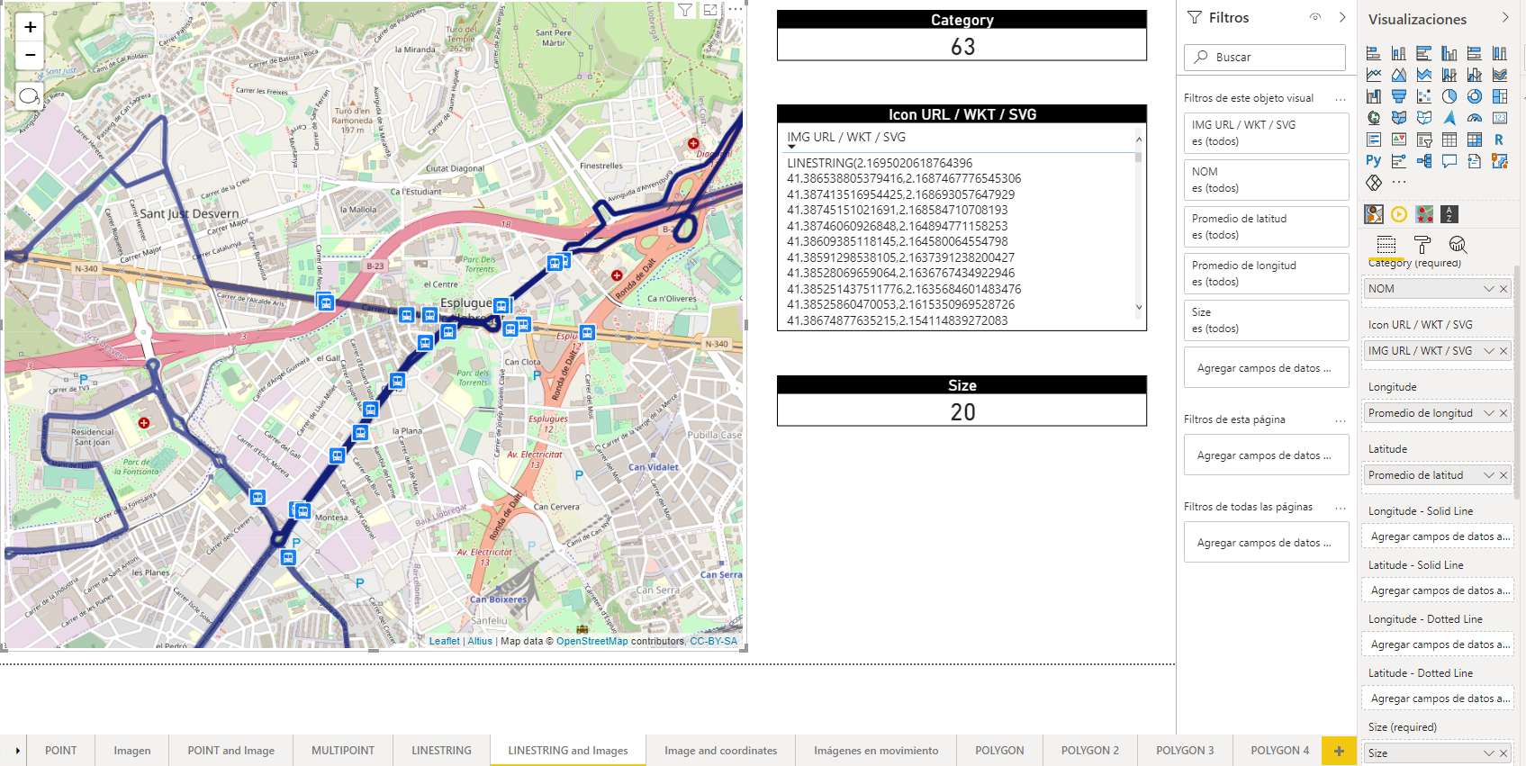This screenshot has height=766, width=1526.
Task: Add a new page with yellow plus button
Action: click(1339, 751)
